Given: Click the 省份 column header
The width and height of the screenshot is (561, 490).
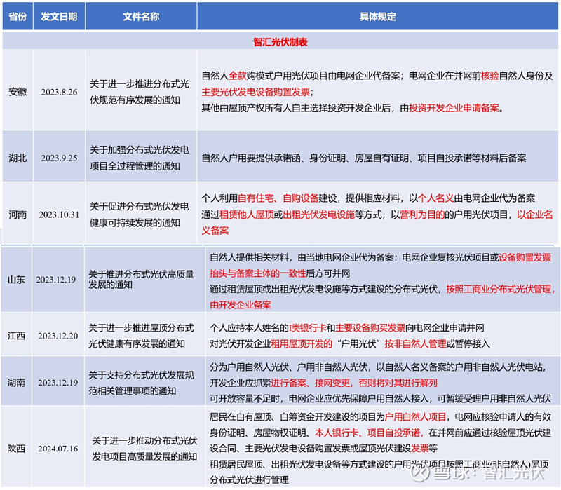Looking at the screenshot, I should click(18, 16).
